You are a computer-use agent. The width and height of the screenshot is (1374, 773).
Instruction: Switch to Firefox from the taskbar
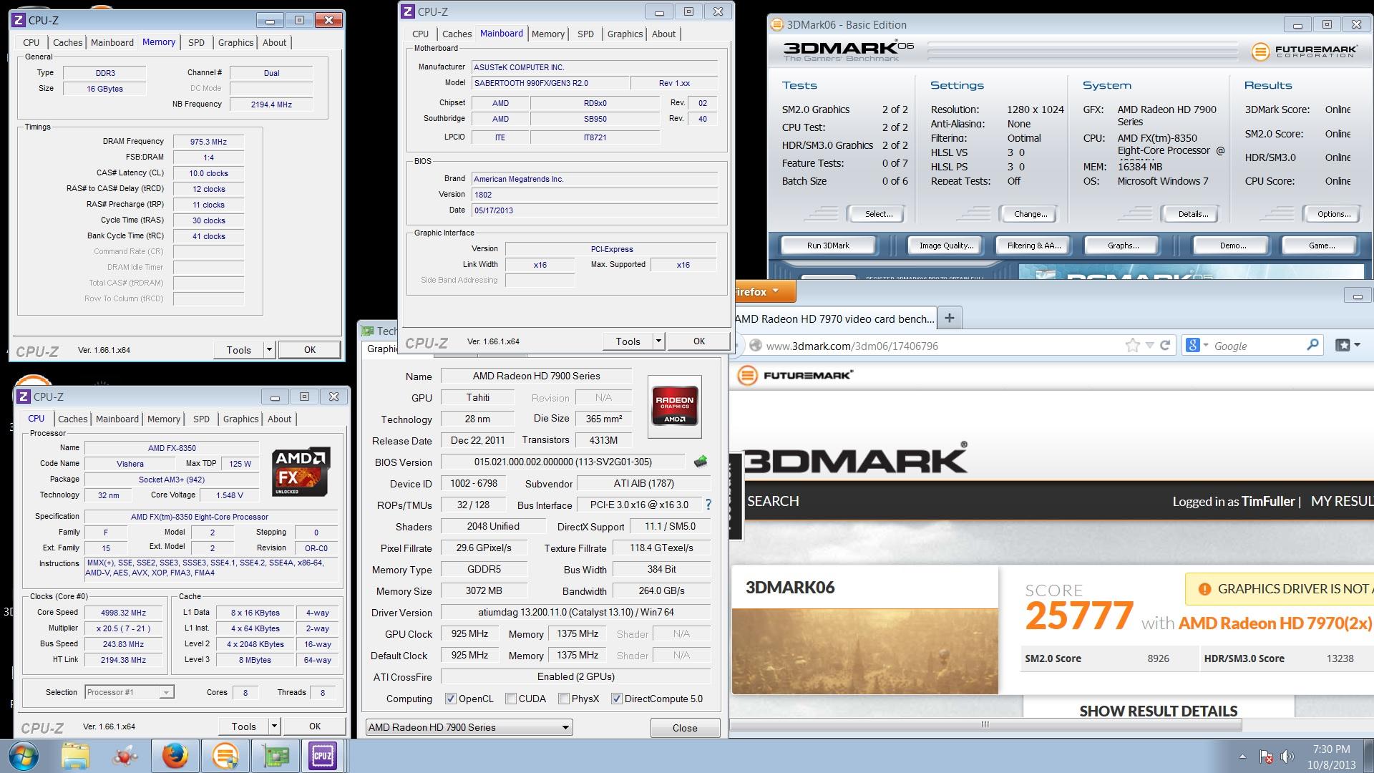[175, 756]
